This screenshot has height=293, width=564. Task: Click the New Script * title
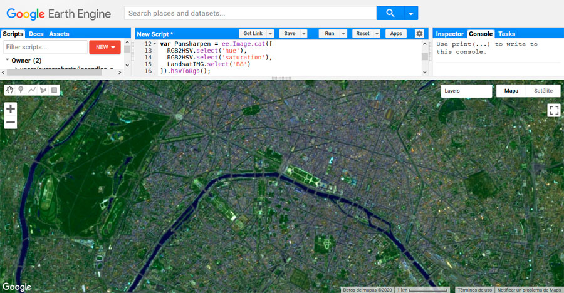point(155,34)
